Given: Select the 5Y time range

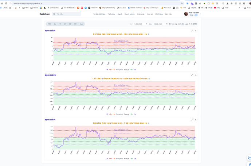Looking at the screenshot, I should [70, 24].
